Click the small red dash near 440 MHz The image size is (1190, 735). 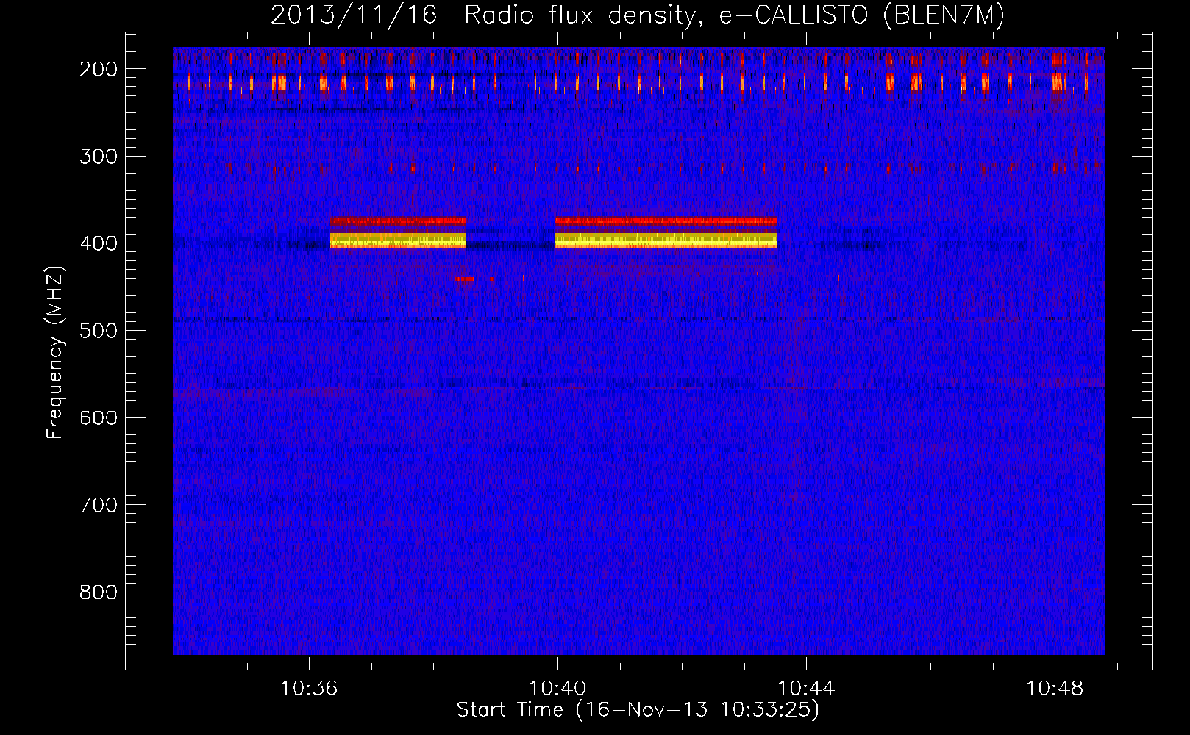click(464, 279)
